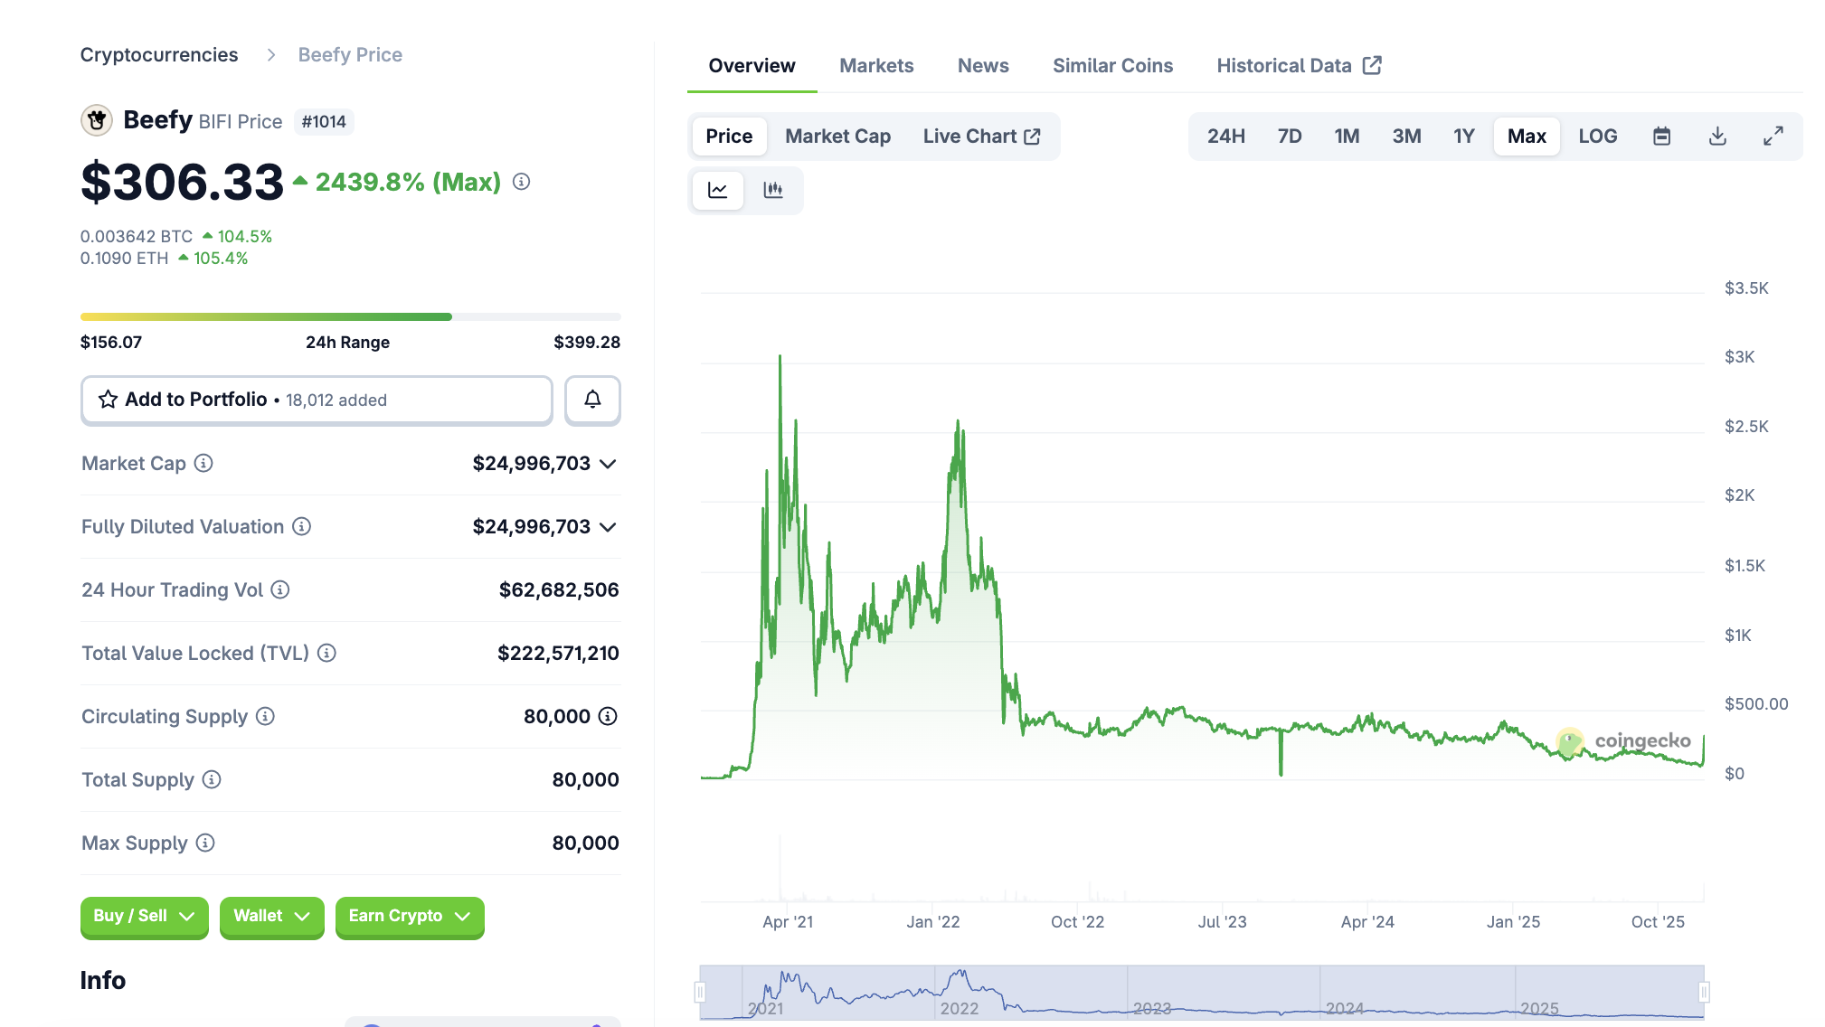Download the chart data
Screen dimensions: 1825x1027
[1717, 136]
